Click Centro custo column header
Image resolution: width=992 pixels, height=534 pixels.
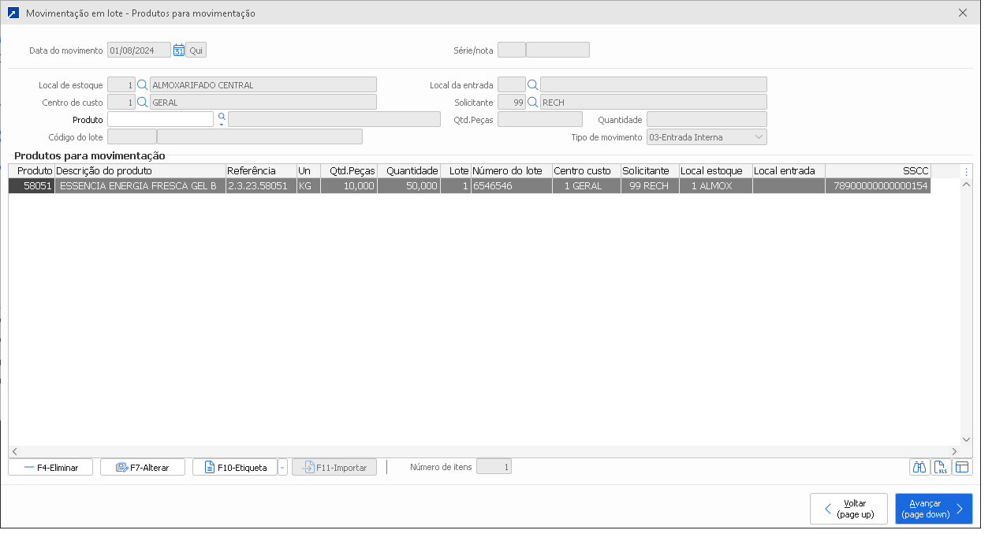[x=587, y=171]
